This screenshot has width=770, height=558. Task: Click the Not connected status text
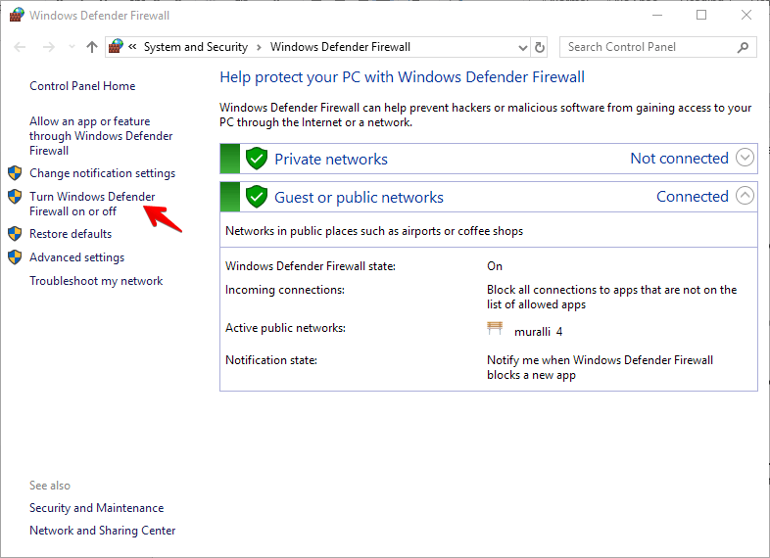[679, 158]
